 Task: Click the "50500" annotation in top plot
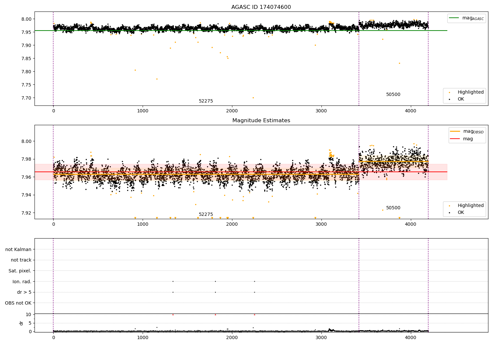[x=393, y=95]
